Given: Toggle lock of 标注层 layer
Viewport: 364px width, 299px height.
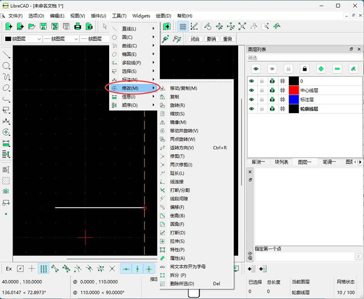Looking at the screenshot, I should click(x=262, y=100).
